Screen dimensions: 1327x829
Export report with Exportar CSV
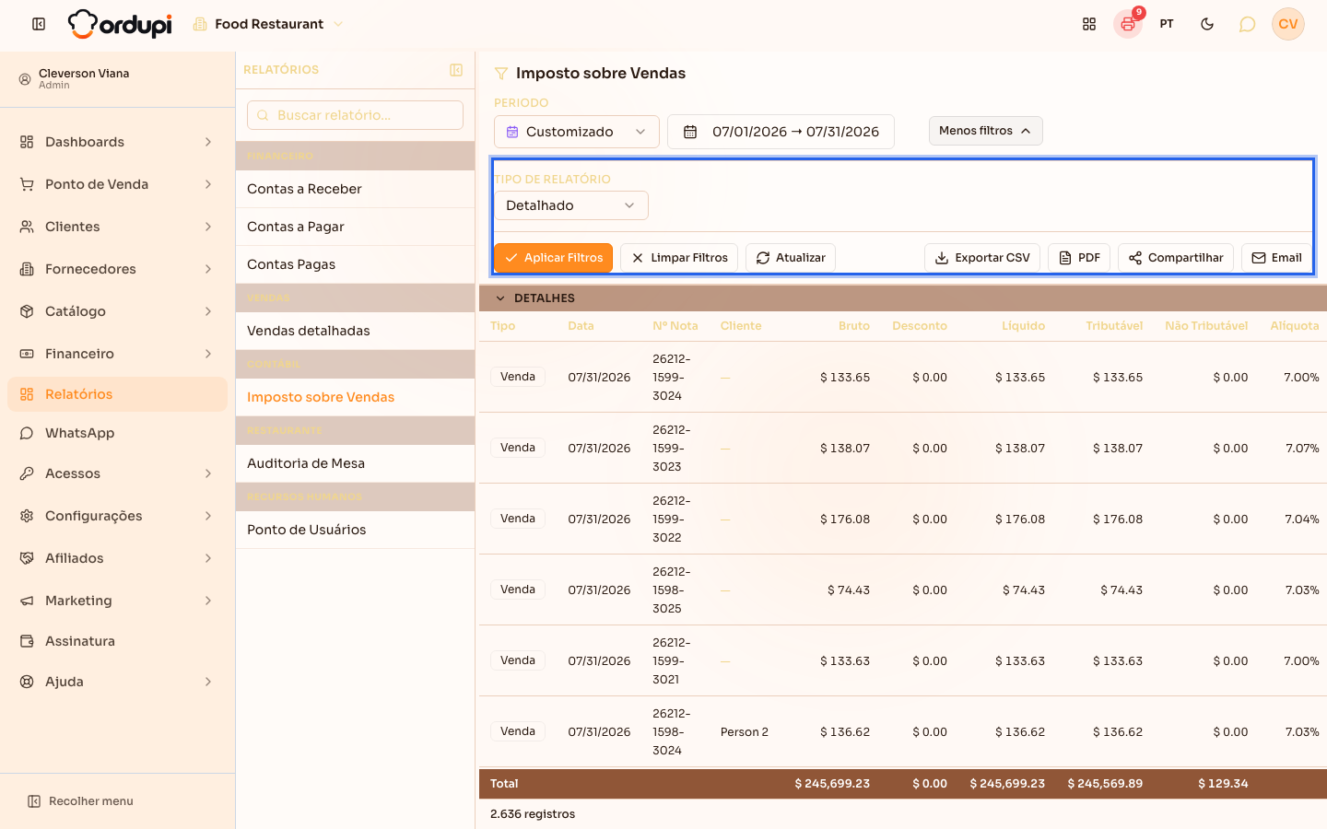tap(982, 258)
